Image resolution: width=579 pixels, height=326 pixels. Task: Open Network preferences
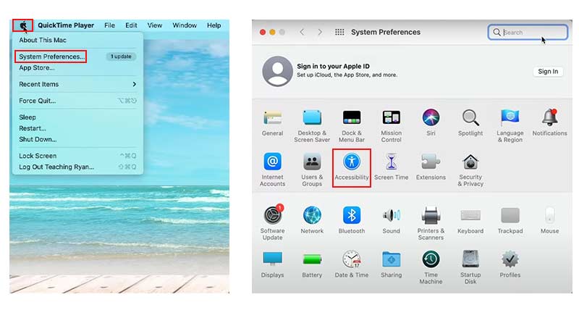pos(312,220)
